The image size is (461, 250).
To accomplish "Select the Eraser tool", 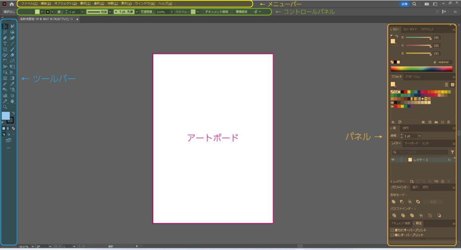I will (x=13, y=55).
